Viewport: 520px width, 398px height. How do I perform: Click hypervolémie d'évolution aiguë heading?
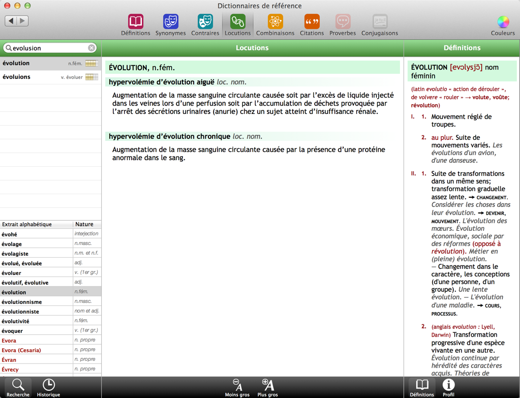[x=162, y=82]
